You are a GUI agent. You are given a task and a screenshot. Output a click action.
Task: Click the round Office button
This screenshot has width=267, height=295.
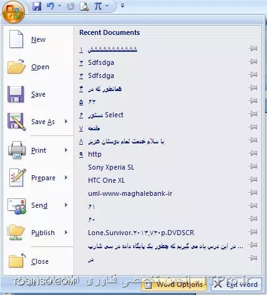point(13,12)
